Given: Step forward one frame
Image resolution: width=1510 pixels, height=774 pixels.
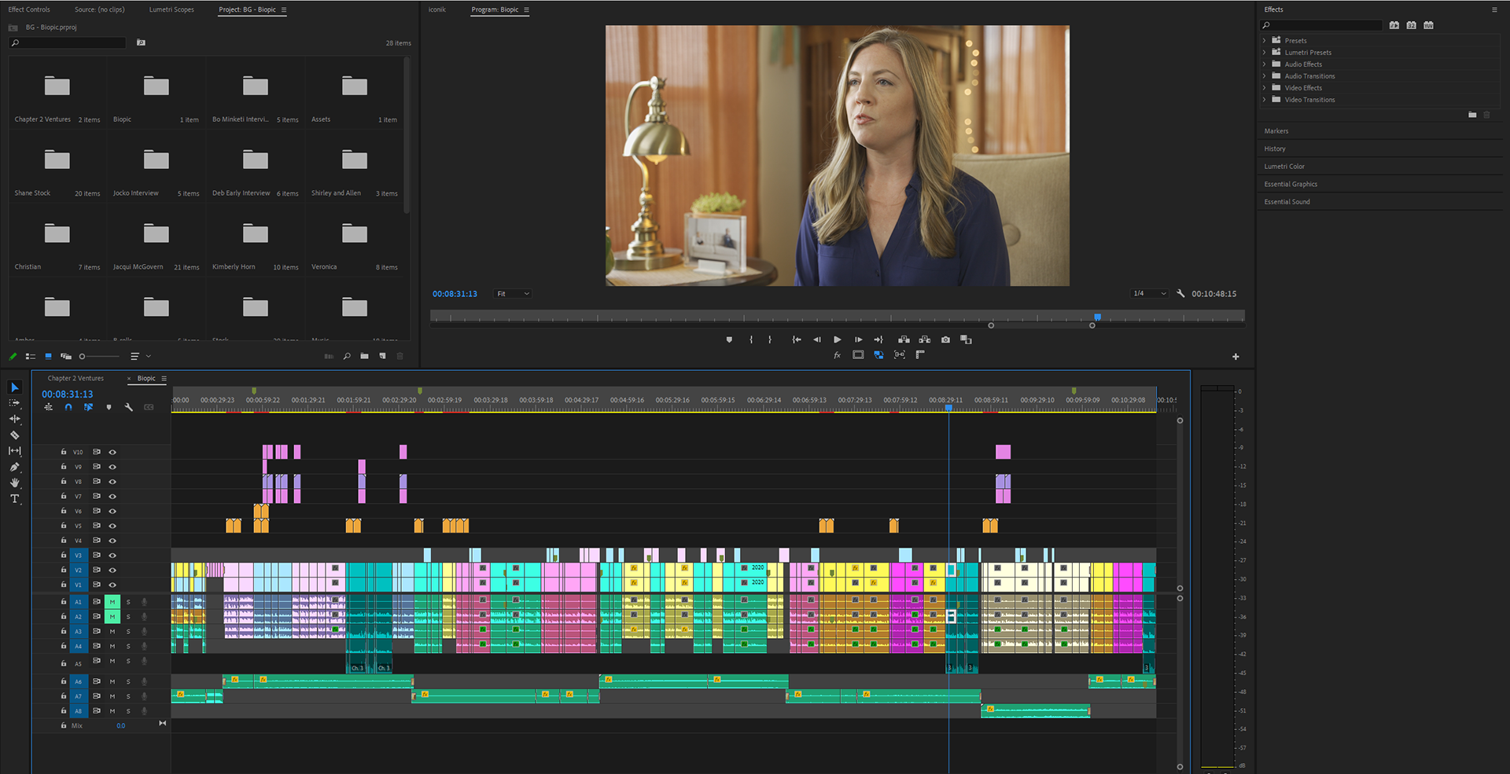Looking at the screenshot, I should pyautogui.click(x=858, y=339).
